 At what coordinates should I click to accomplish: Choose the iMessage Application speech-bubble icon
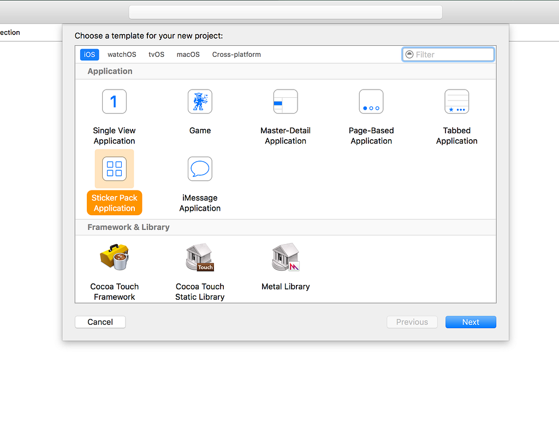(x=200, y=169)
